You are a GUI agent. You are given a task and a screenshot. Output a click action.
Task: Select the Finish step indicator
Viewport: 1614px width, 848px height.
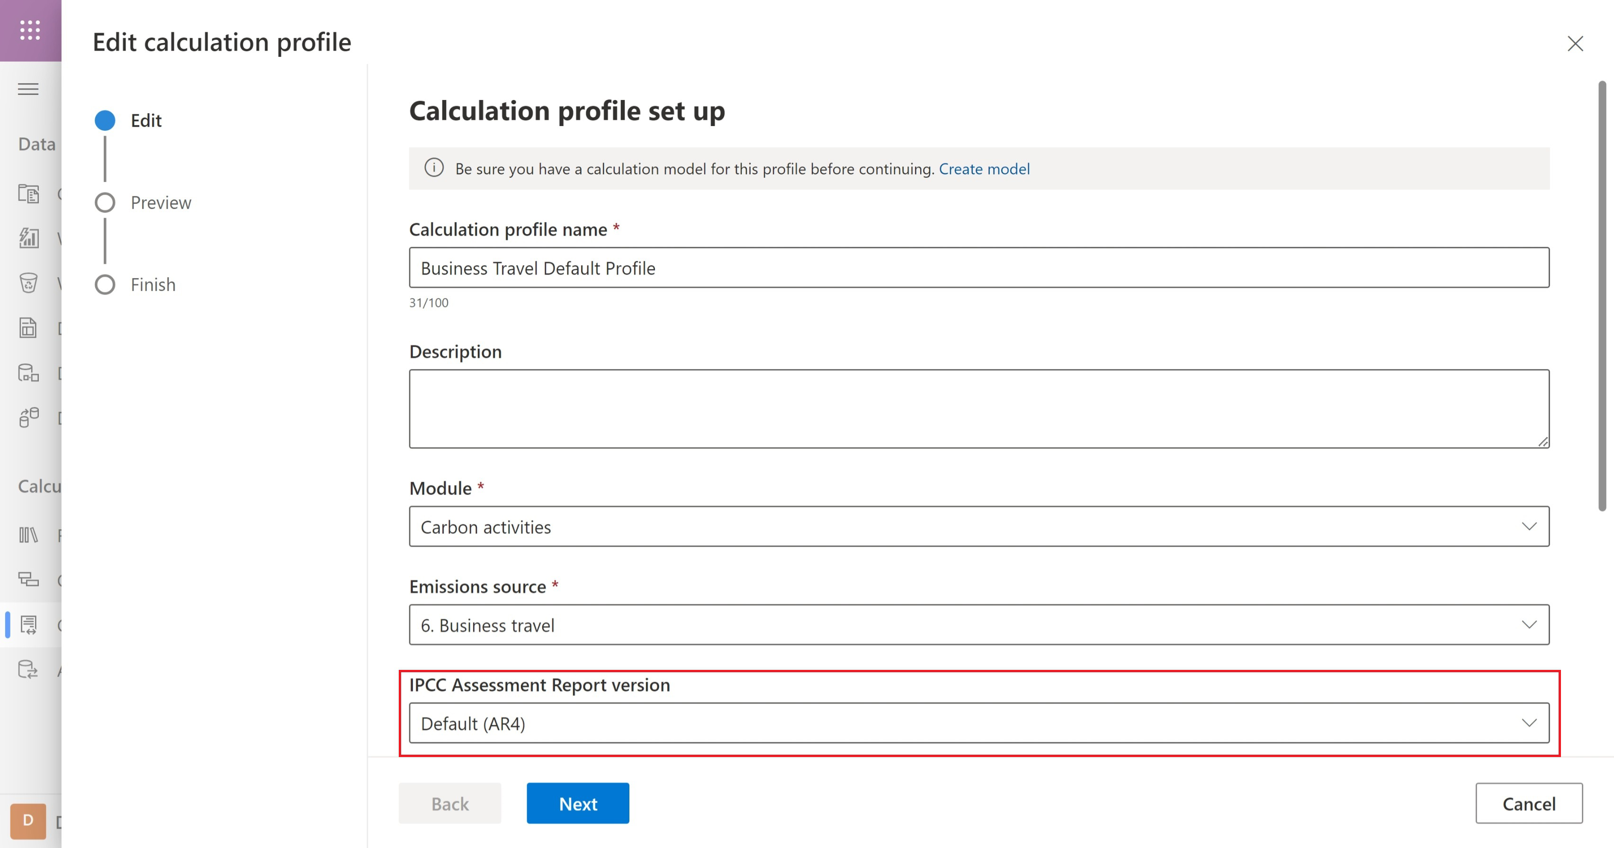tap(105, 285)
